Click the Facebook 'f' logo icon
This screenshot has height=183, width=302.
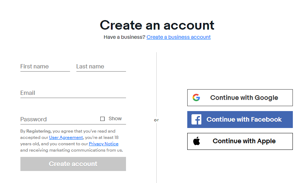196,119
